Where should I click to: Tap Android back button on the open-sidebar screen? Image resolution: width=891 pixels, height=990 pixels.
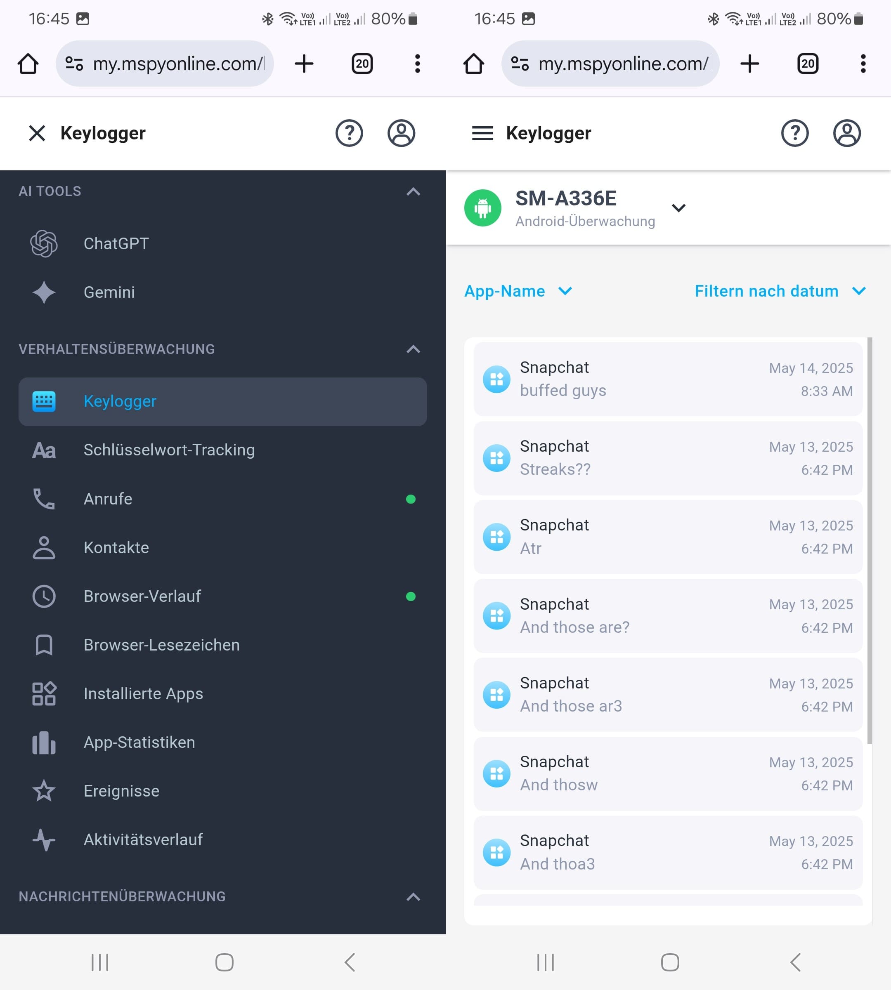pyautogui.click(x=350, y=962)
